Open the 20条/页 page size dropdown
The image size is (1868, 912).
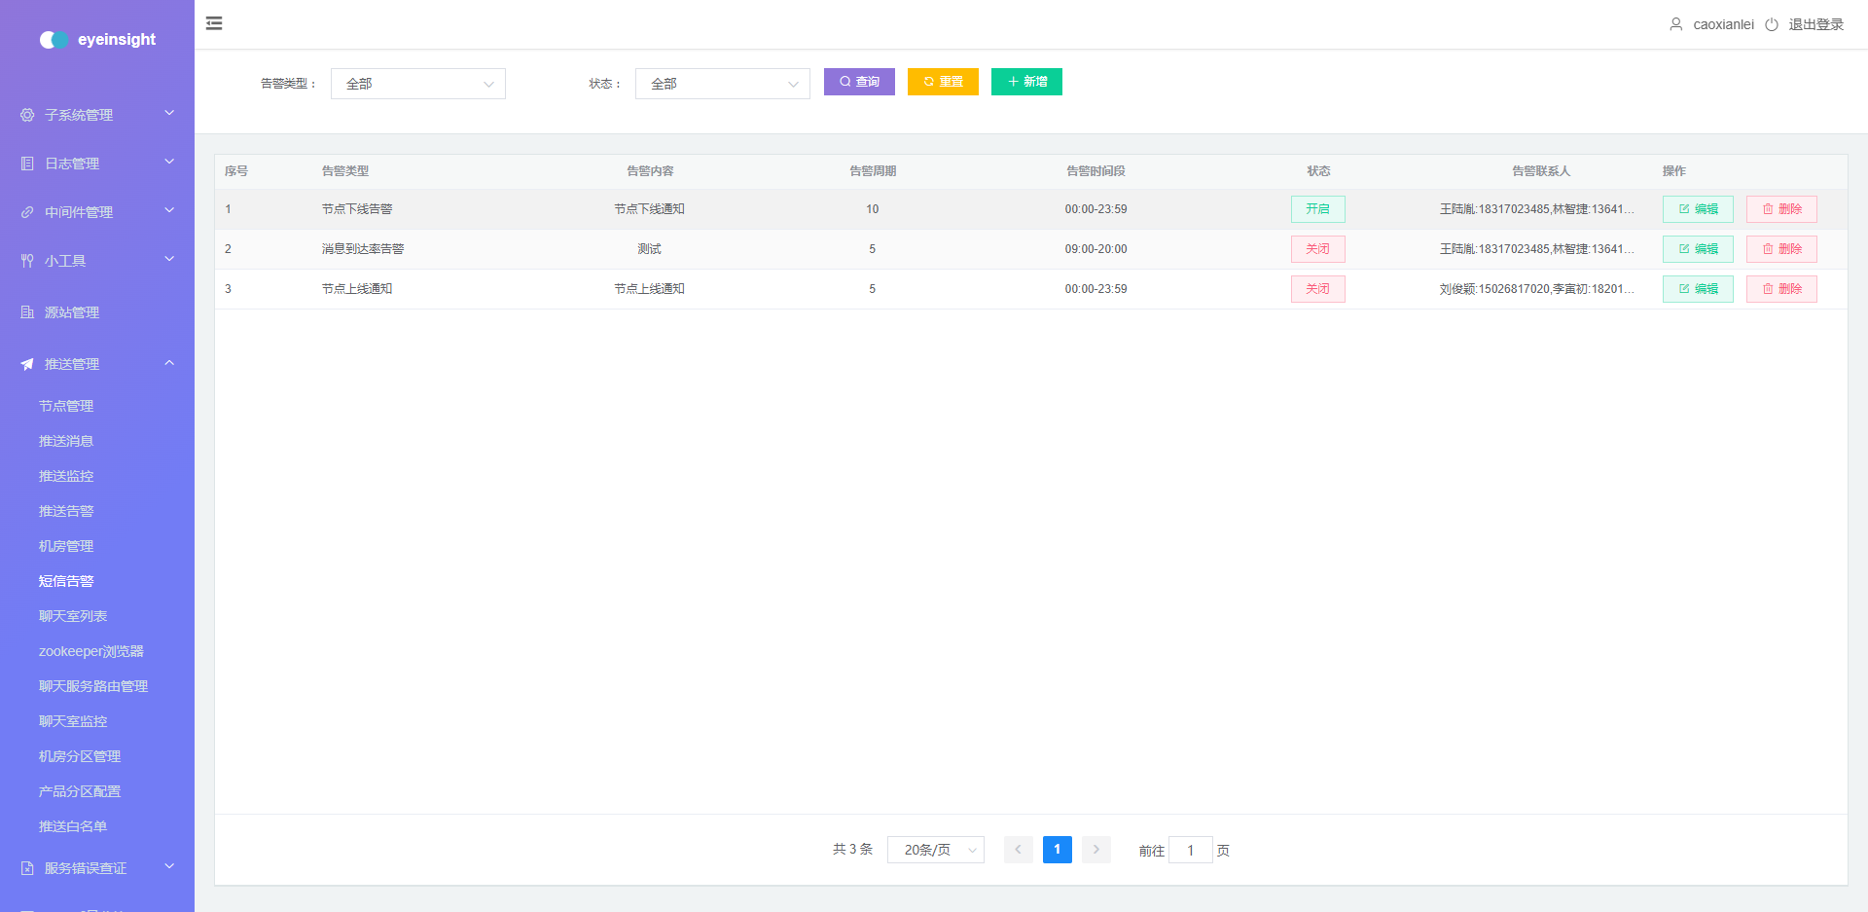[936, 850]
